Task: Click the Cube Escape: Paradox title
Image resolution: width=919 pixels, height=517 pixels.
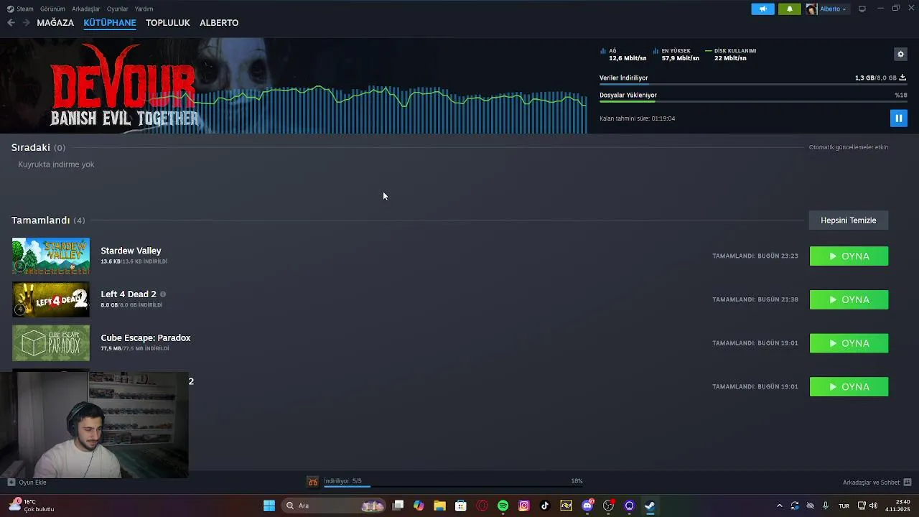Action: 146,337
